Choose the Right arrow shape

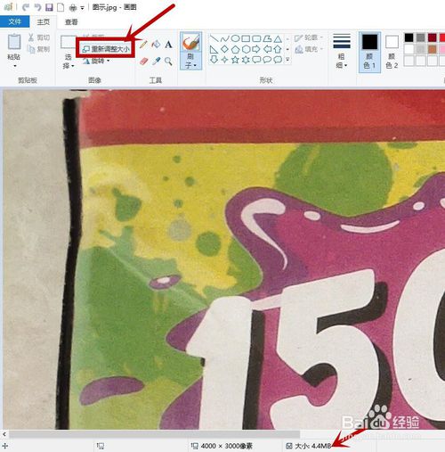(x=256, y=49)
